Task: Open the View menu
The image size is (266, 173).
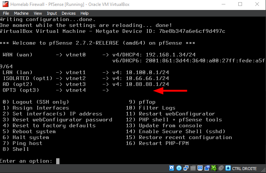Action: coord(38,13)
